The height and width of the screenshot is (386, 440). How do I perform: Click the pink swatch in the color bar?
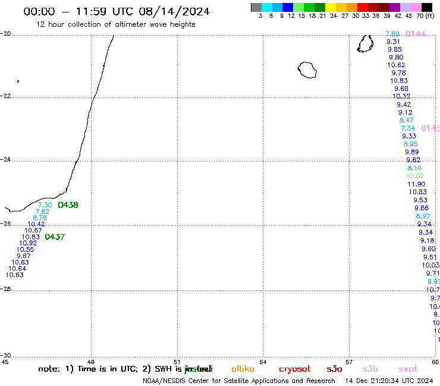pos(416,7)
